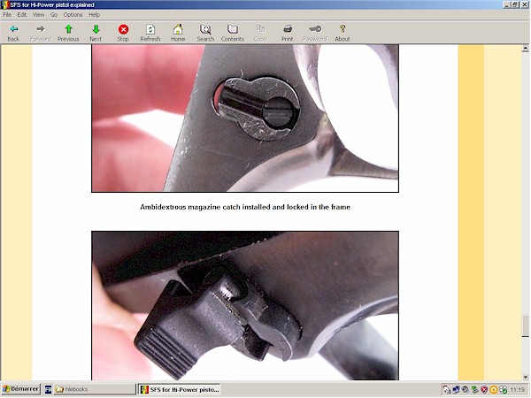Open the Options menu
Viewport: 531px width, 398px height.
click(73, 14)
